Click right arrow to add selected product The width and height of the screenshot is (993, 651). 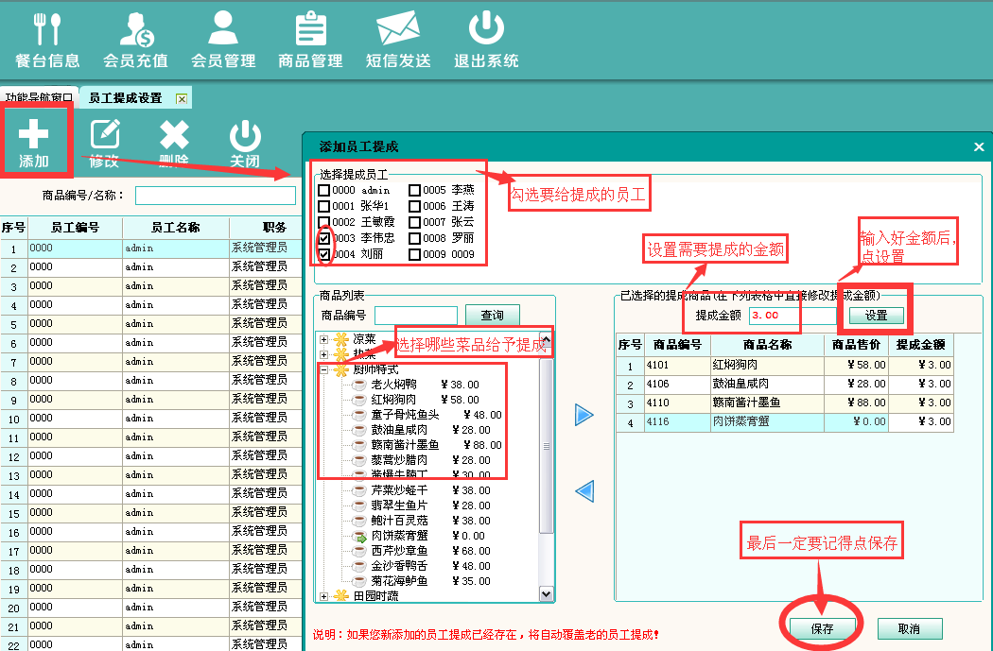click(x=584, y=415)
